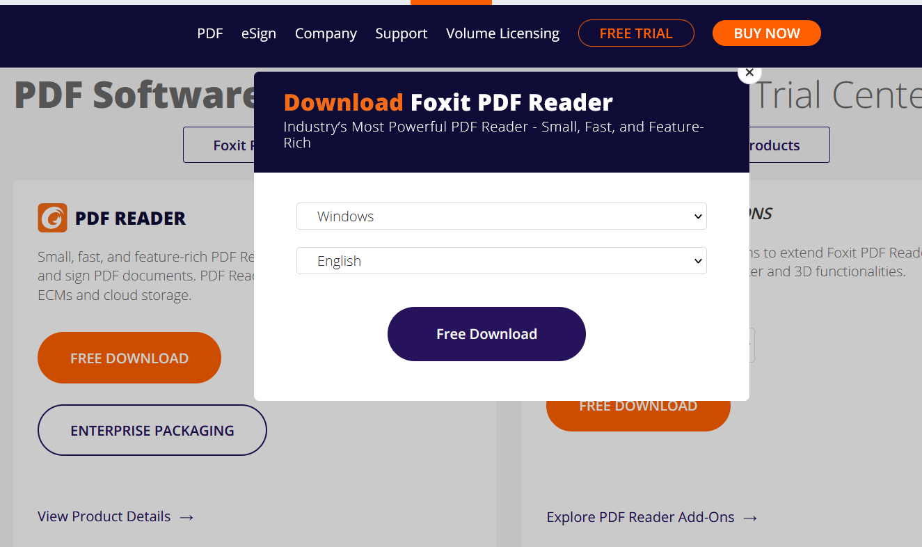Click the PDF READER heading text
This screenshot has width=922, height=547.
pyautogui.click(x=130, y=218)
